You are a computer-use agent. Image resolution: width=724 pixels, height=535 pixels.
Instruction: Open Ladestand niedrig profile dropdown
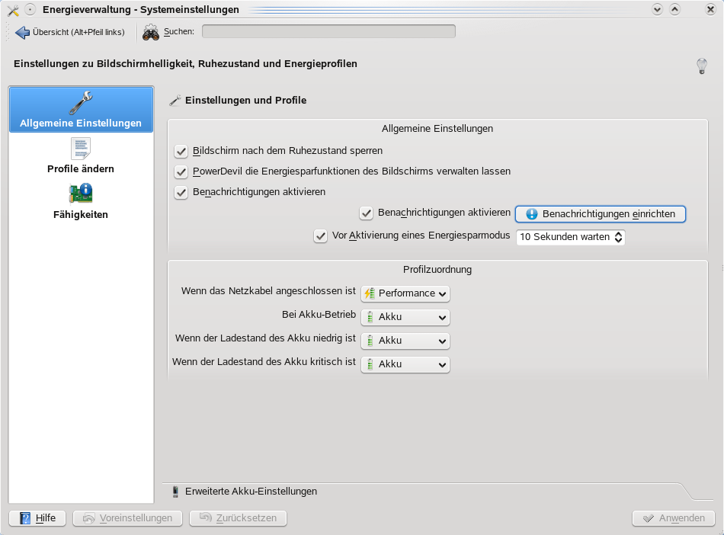(x=405, y=341)
